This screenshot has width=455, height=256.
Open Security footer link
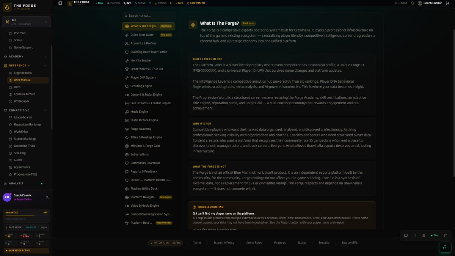coord(324,243)
